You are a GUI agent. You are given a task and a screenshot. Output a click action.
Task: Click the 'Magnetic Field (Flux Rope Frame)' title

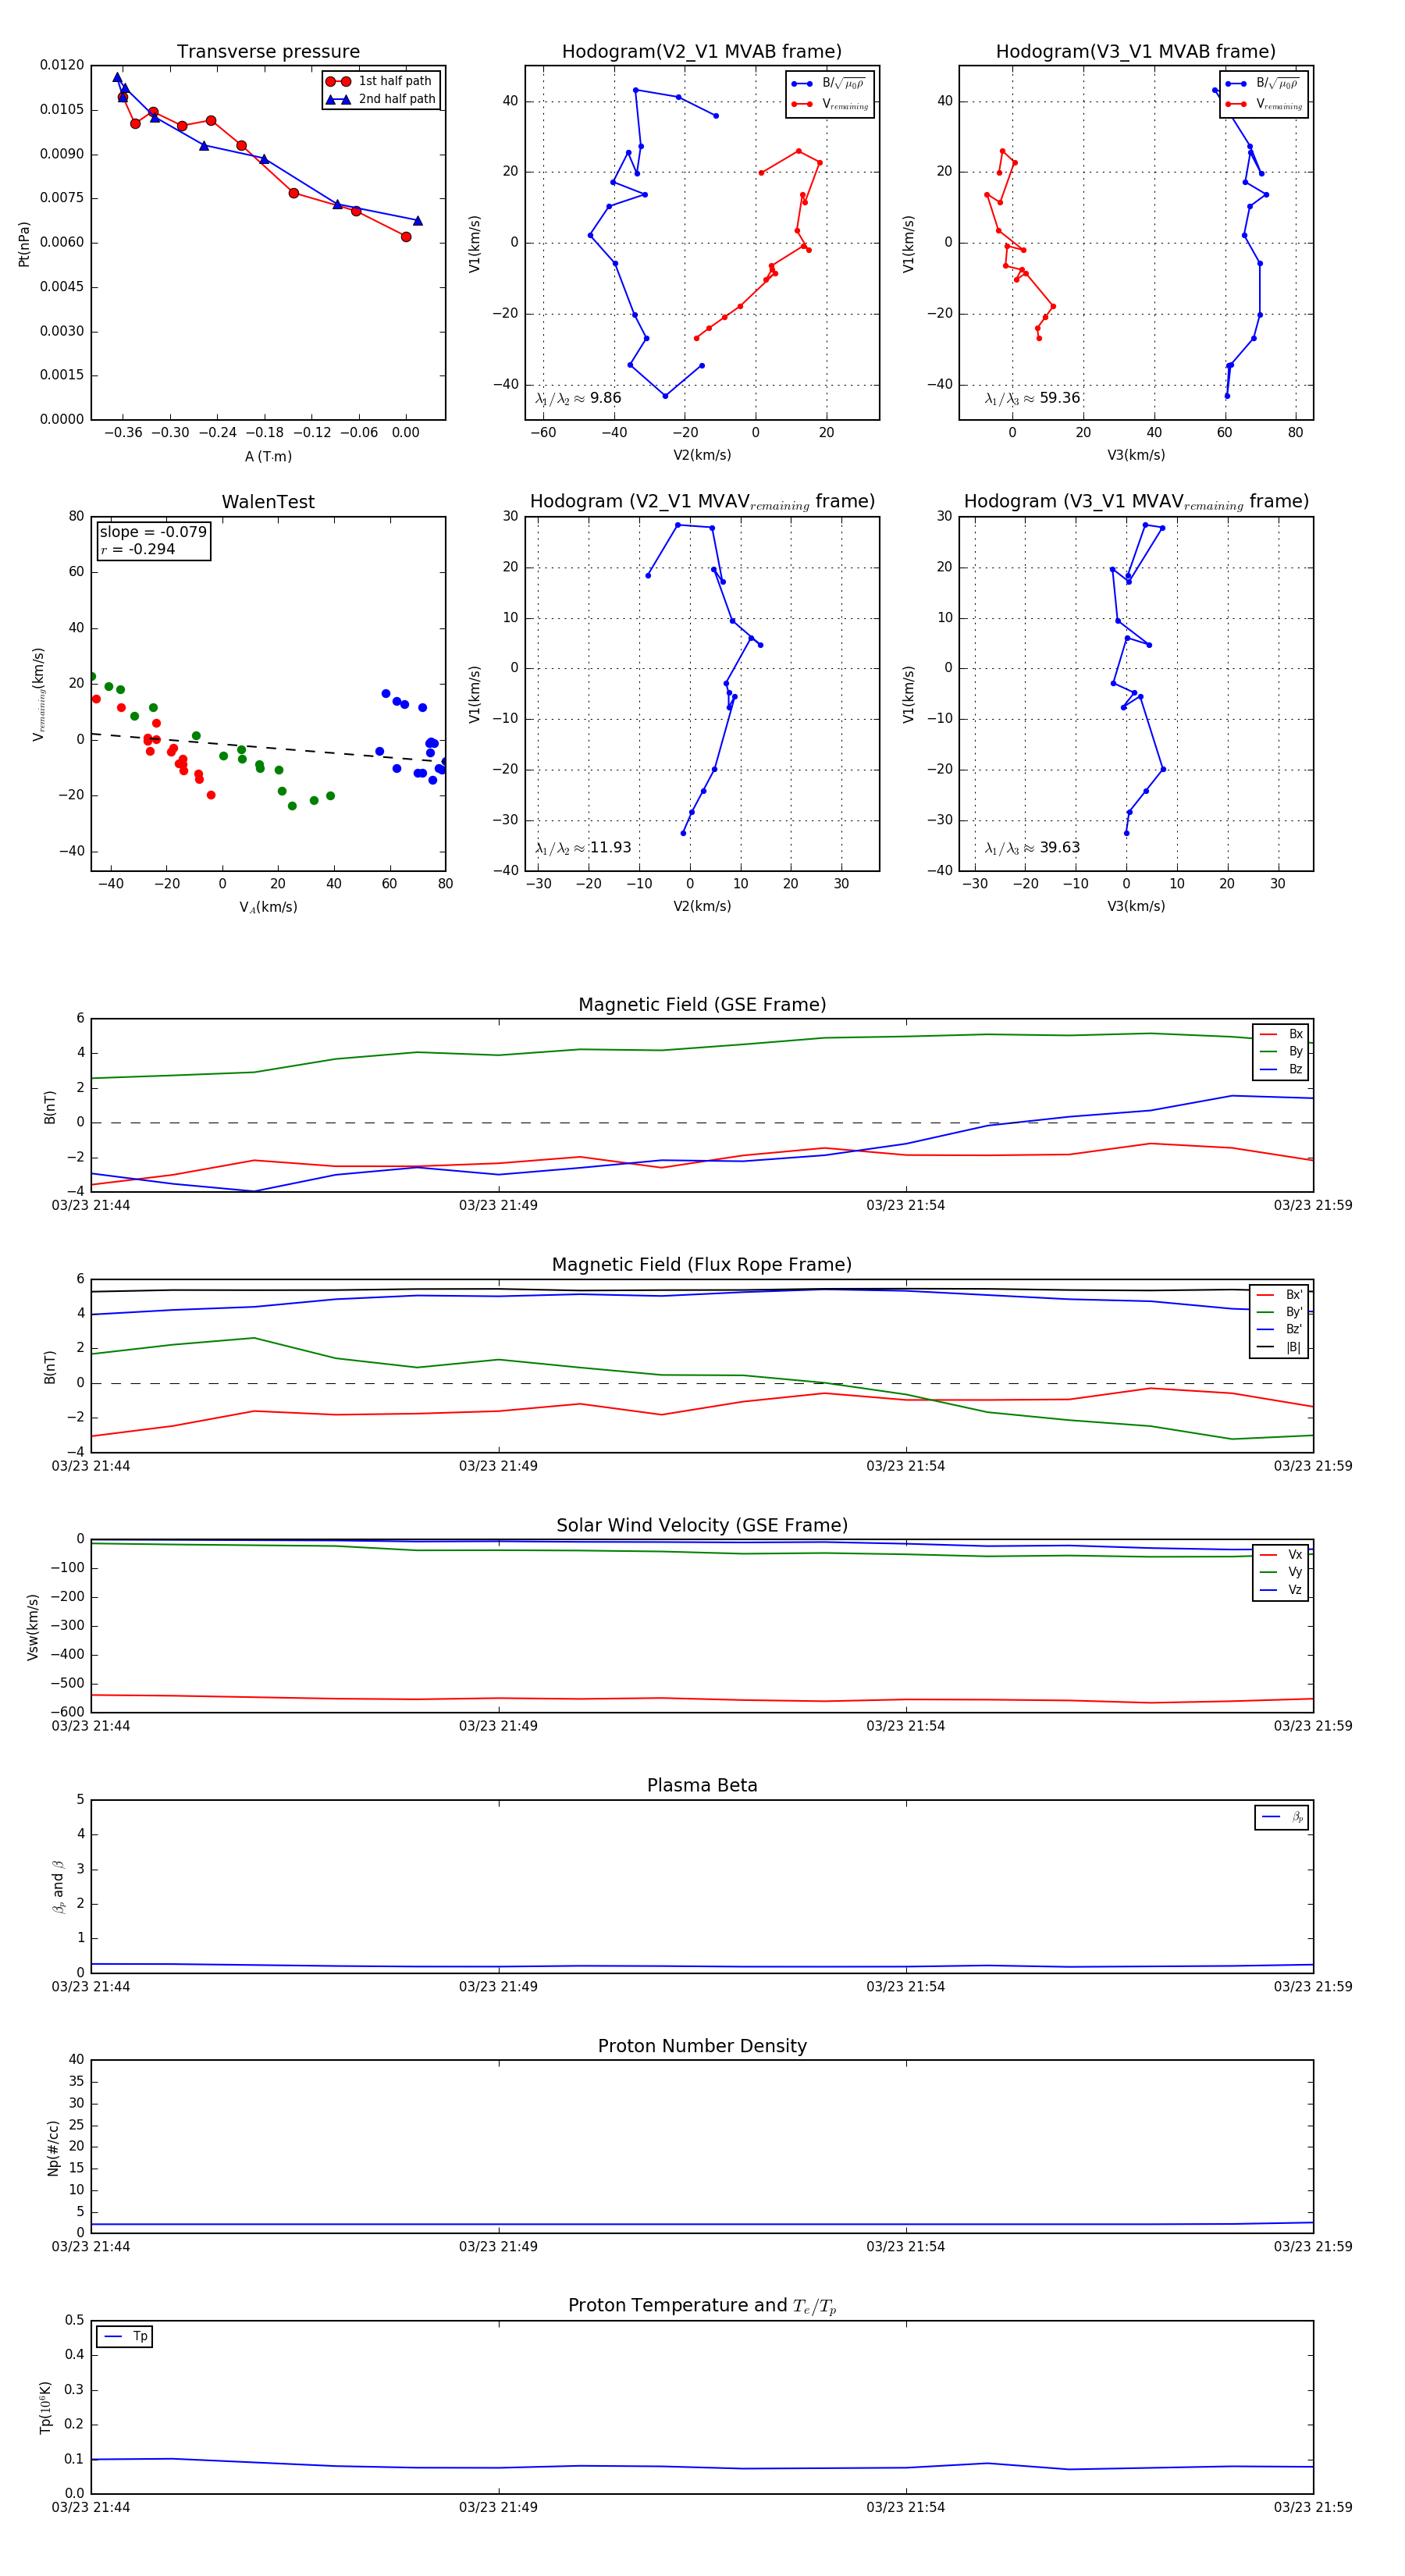coord(702,1265)
